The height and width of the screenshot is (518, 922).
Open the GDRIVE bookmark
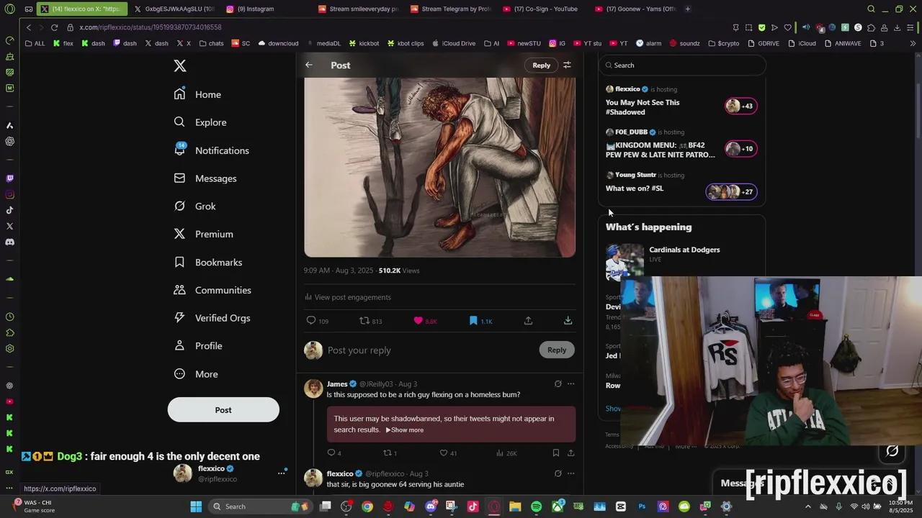(763, 43)
